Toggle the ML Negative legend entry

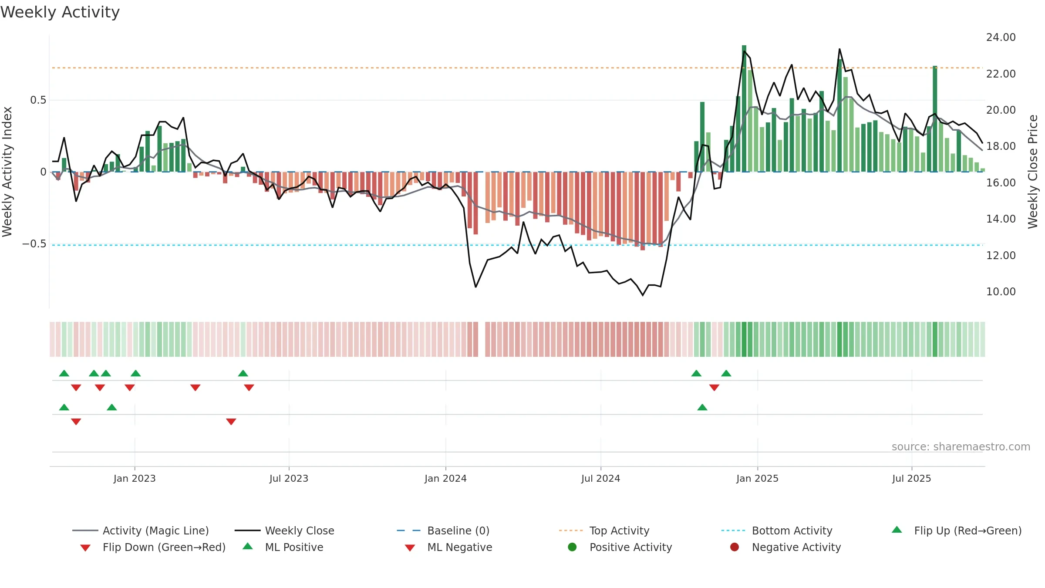pos(448,547)
